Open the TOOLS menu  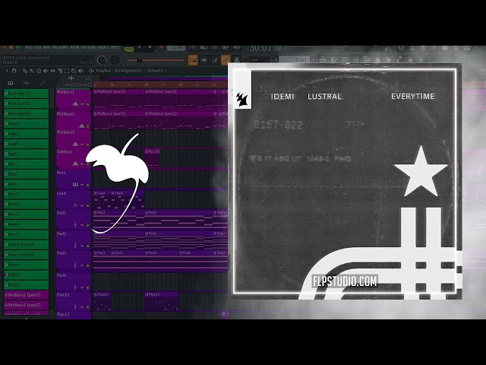[103, 47]
